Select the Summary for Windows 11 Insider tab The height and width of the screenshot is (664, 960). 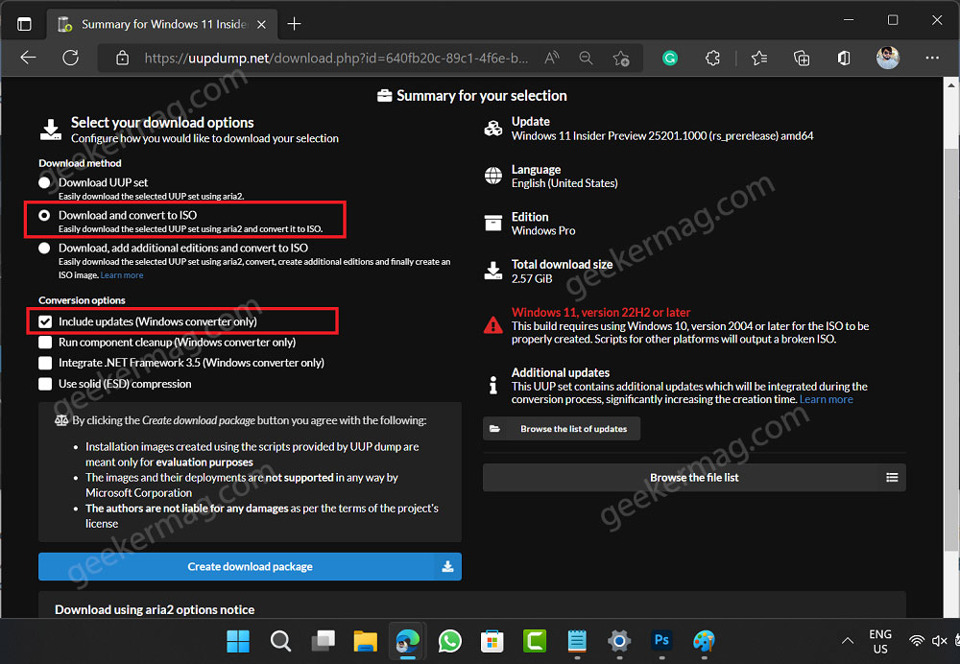click(162, 25)
